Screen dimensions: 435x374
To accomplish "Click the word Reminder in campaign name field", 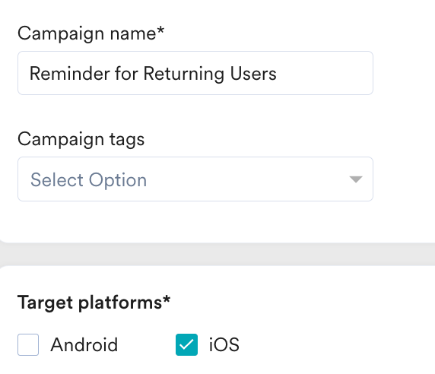I will coord(70,74).
